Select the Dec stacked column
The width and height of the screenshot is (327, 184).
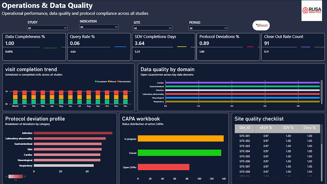tap(125, 97)
